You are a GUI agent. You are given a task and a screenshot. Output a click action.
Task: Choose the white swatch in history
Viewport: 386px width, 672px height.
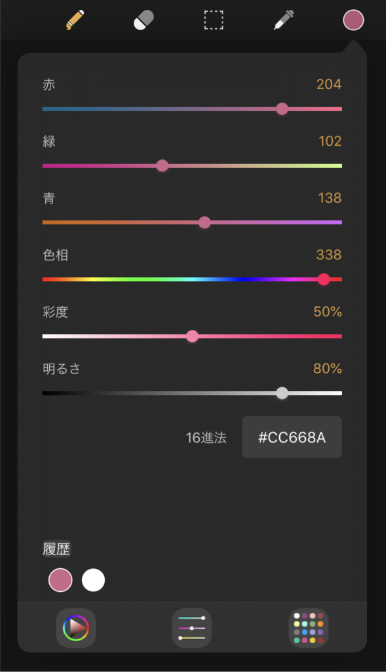[93, 580]
